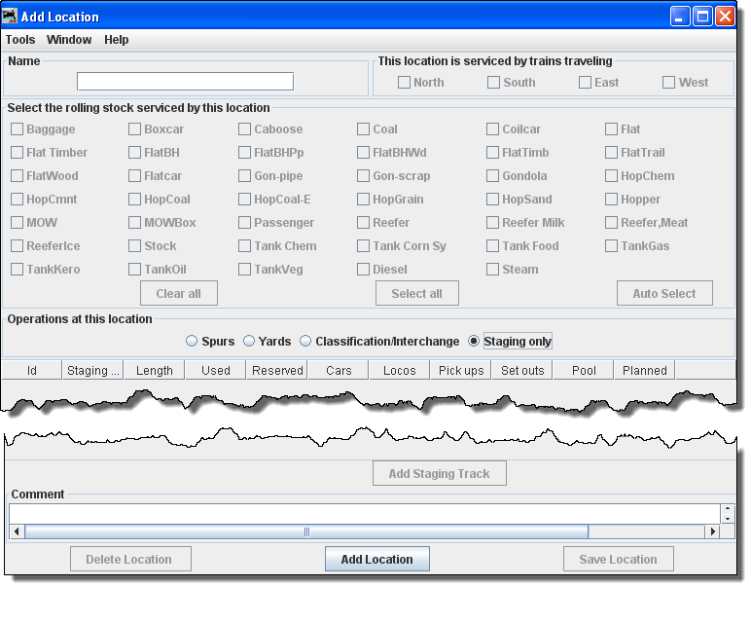Sort table by Length column header
This screenshot has height=623, width=751.
(x=155, y=370)
